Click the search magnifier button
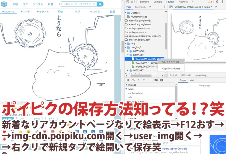Image resolution: width=226 pixels, height=154 pixels. point(100,4)
